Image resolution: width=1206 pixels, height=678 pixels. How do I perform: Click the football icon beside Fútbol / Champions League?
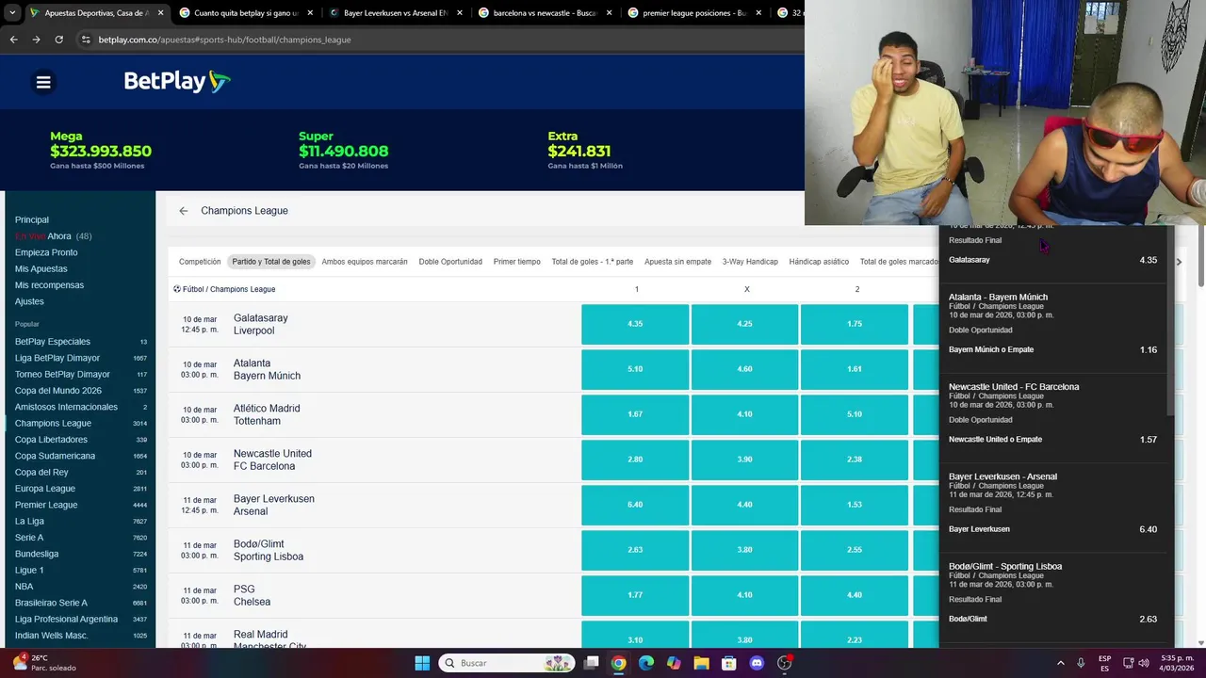pyautogui.click(x=177, y=289)
